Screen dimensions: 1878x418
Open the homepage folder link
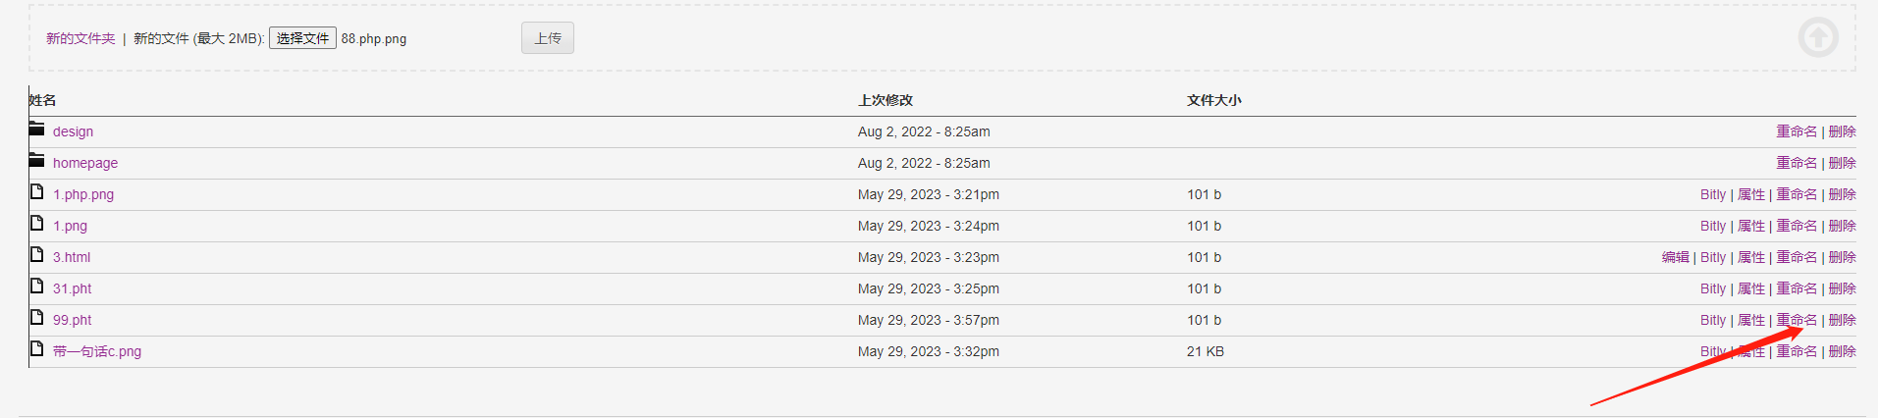(85, 163)
